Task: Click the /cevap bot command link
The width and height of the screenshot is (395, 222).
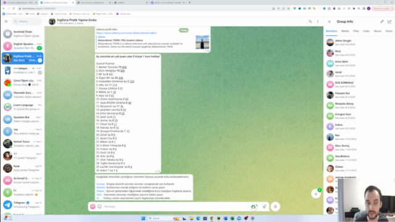Action: (x=100, y=184)
